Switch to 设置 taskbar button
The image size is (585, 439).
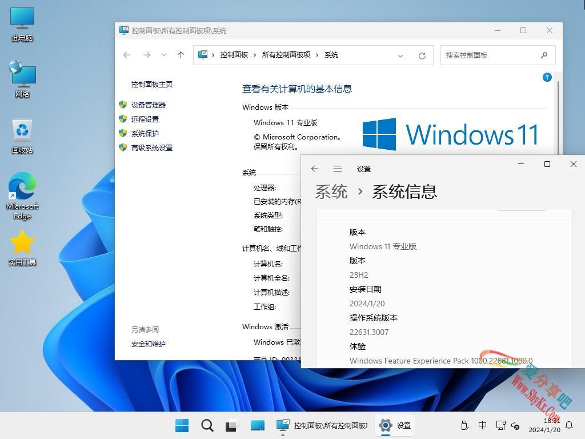[x=394, y=425]
